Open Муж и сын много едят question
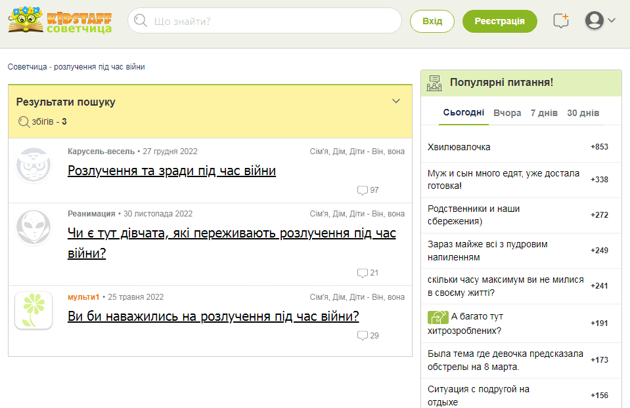 pyautogui.click(x=503, y=179)
